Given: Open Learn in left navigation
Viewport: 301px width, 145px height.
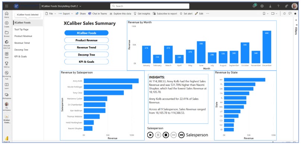Looking at the screenshot, I should [7, 86].
